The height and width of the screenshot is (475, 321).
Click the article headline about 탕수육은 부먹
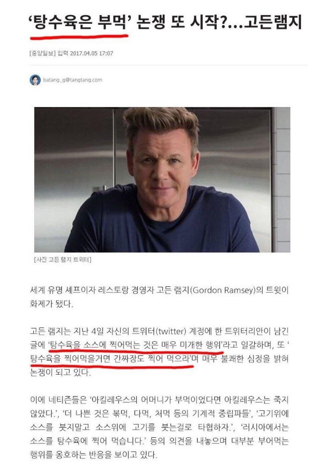[166, 23]
